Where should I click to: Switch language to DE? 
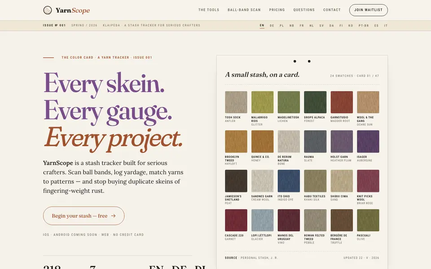tap(272, 26)
